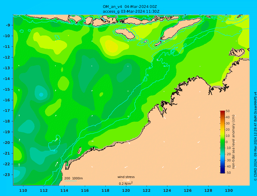The height and width of the screenshot is (196, 257).
Task: Click the colorbar tick label 50
Action: coord(228,111)
